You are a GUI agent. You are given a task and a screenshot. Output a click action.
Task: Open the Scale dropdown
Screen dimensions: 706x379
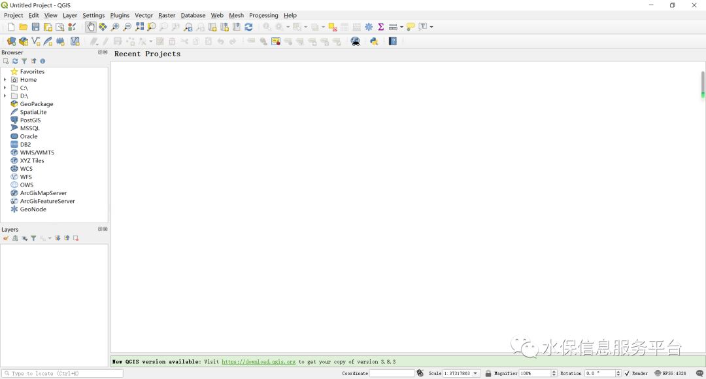coord(475,373)
